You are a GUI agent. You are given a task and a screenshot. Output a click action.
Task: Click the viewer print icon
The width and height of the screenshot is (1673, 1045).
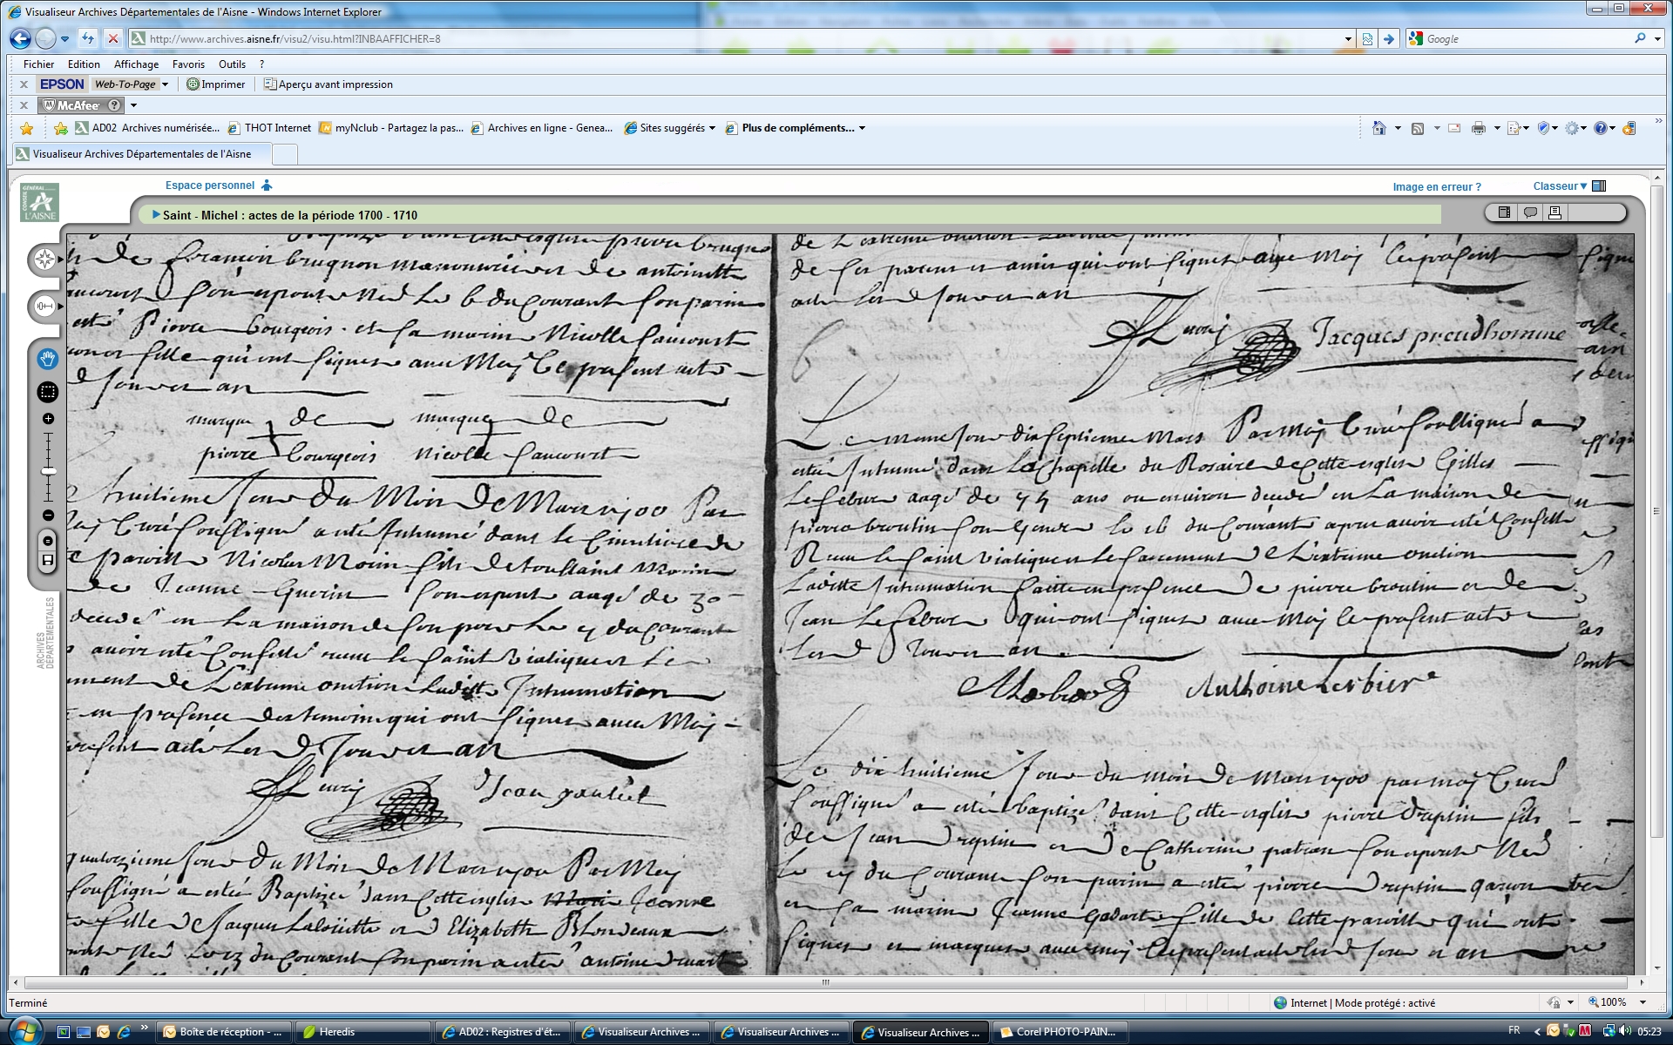coord(1555,212)
